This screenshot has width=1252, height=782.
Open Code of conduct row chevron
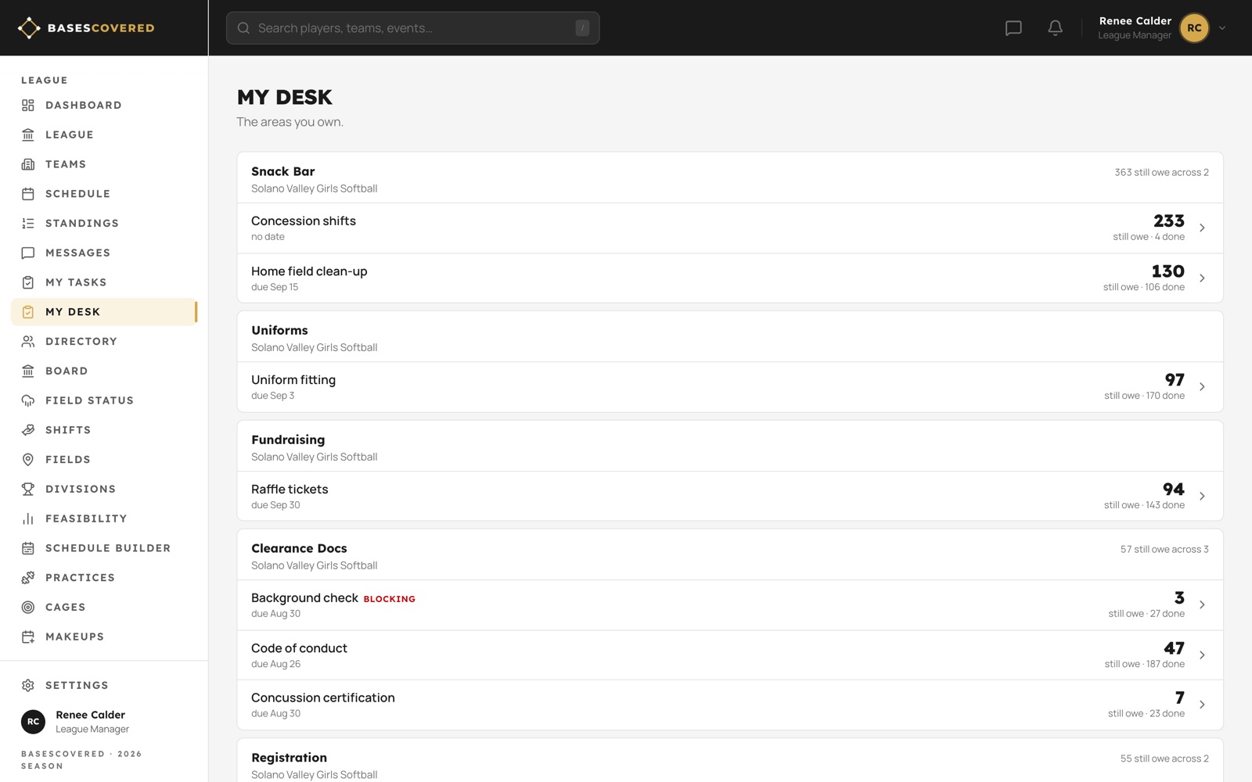[x=1202, y=655]
